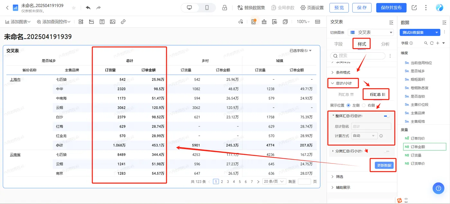Click the info icon beside 计算方式
Screen dimensions: 450x204
tap(381, 136)
